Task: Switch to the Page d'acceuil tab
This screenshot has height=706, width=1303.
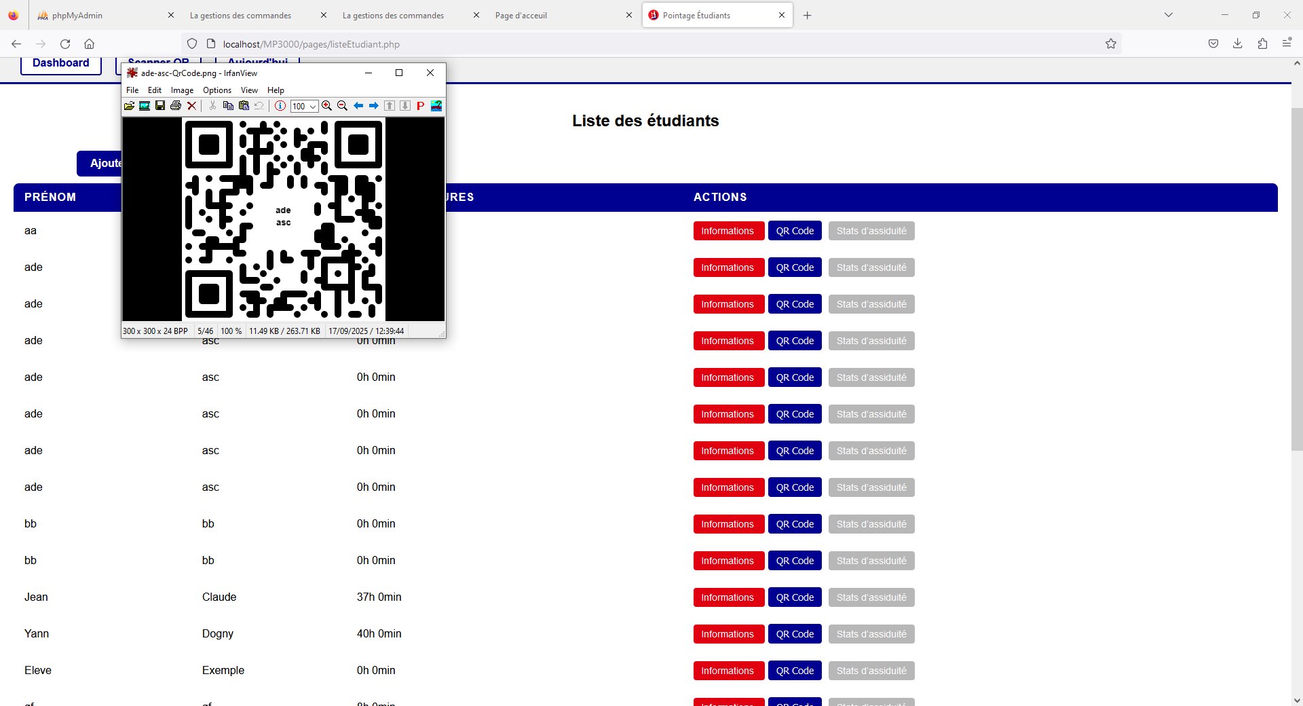Action: (x=562, y=15)
